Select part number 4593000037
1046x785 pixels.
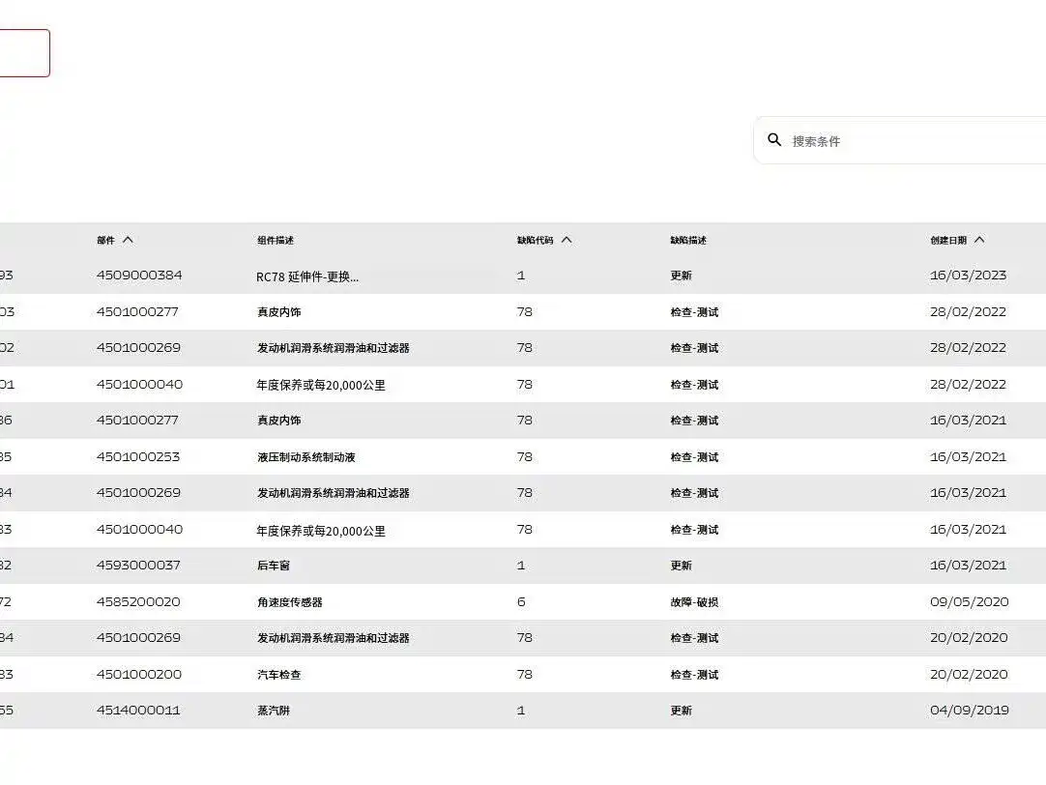[x=138, y=566]
